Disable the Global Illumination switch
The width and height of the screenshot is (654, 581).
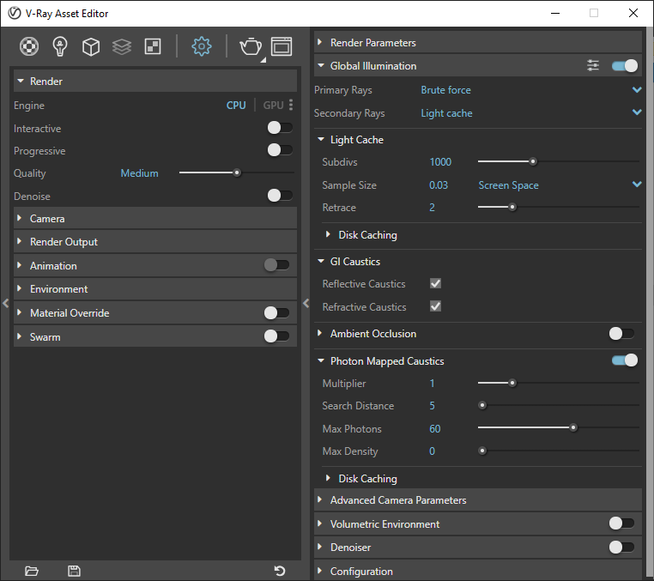(x=624, y=66)
